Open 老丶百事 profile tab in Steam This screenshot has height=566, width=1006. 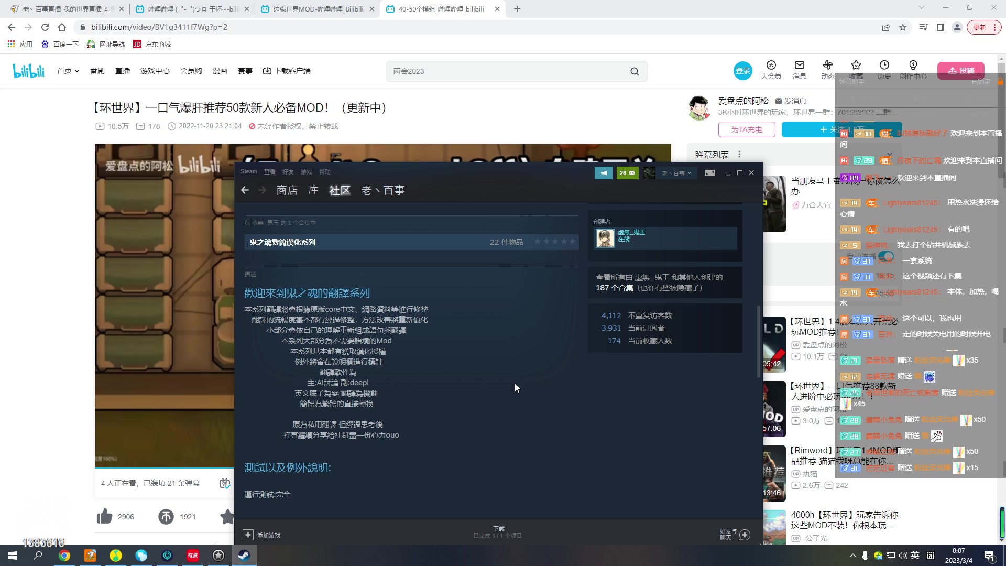[382, 190]
